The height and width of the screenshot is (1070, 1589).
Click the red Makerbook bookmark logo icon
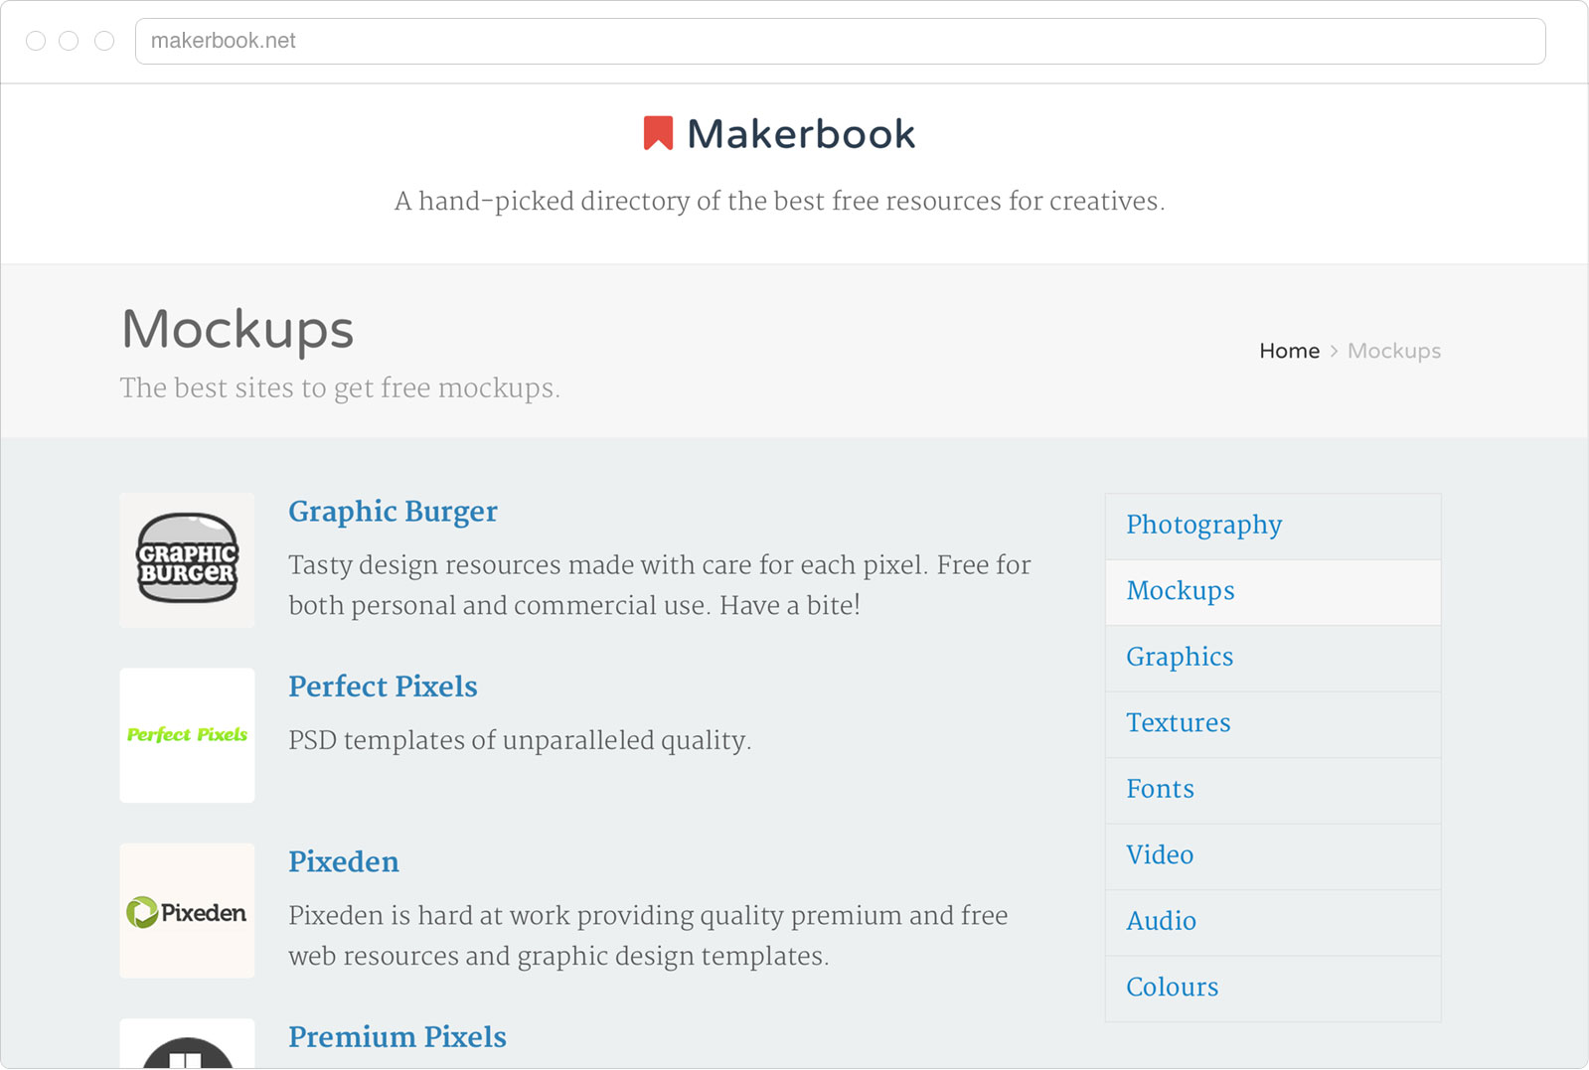click(x=658, y=133)
